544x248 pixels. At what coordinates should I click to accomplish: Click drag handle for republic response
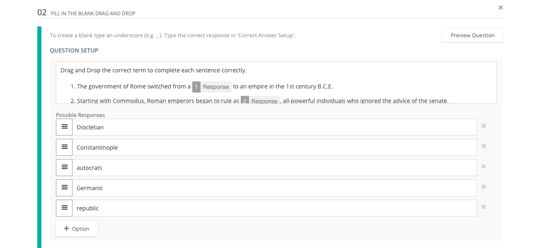point(64,208)
